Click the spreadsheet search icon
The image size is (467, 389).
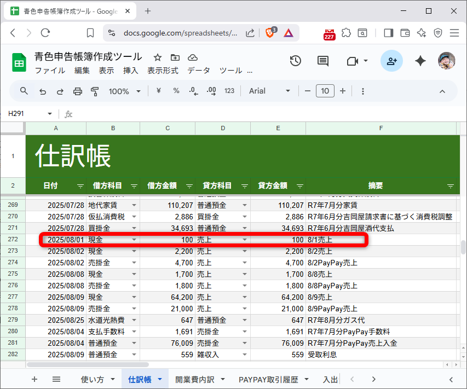22,91
